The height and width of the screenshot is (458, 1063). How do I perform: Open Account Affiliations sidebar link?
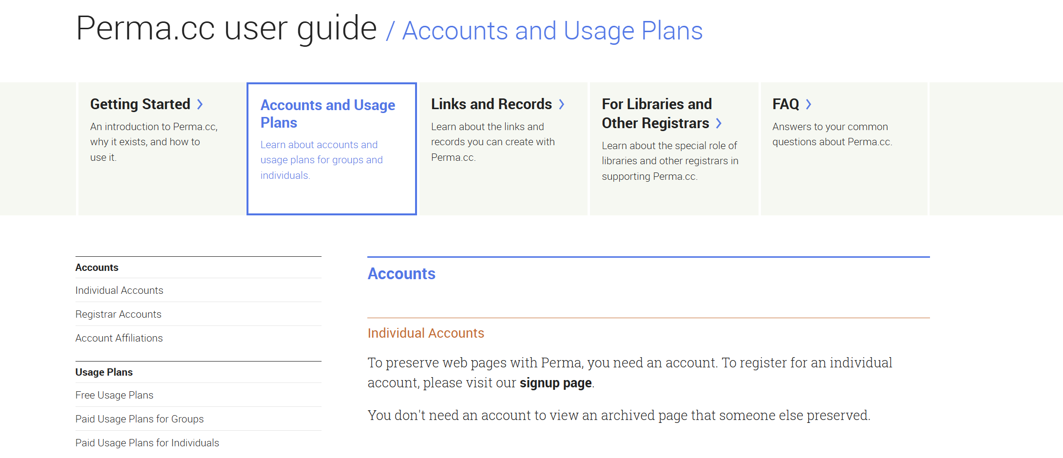click(119, 338)
